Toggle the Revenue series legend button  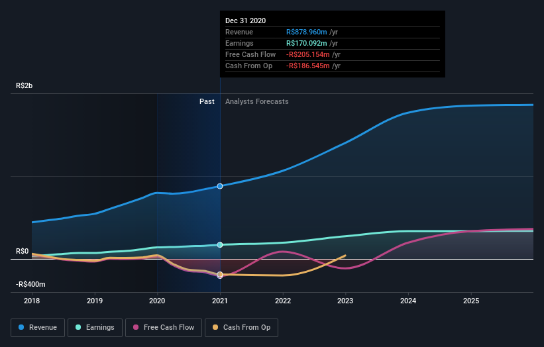point(38,327)
